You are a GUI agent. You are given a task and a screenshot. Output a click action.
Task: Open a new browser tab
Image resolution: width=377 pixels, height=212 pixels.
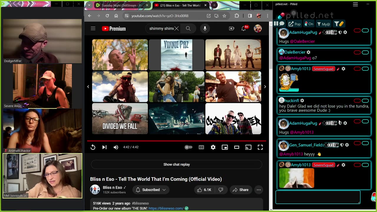pos(214,5)
